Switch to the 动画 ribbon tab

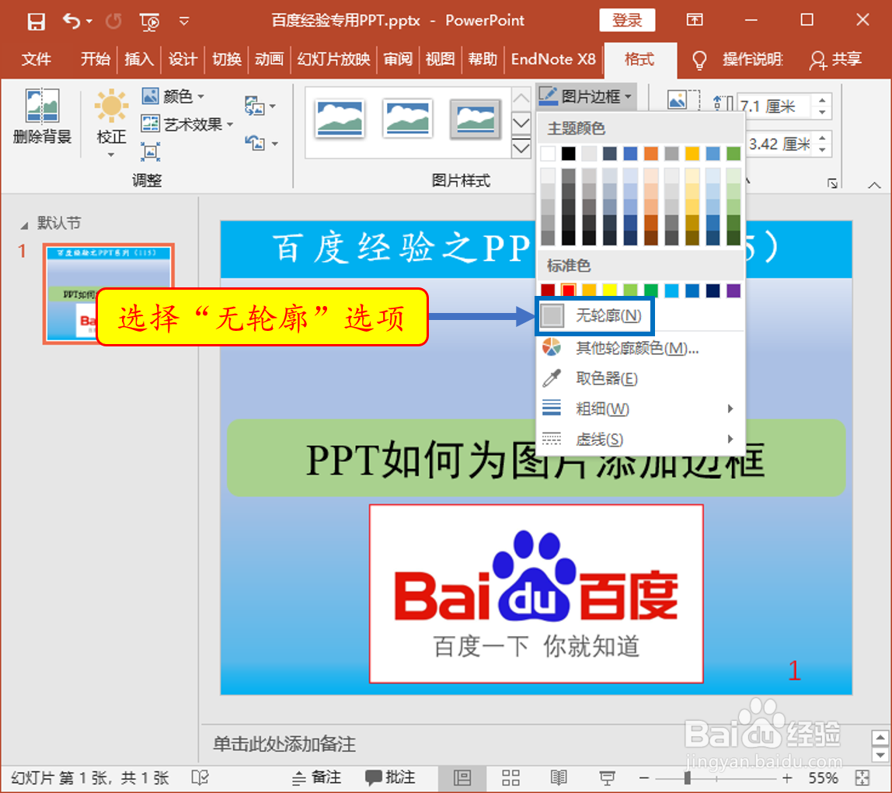[269, 59]
